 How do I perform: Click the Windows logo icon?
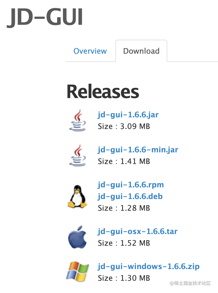78,271
